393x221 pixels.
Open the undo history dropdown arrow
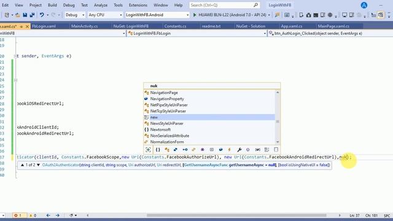47,15
